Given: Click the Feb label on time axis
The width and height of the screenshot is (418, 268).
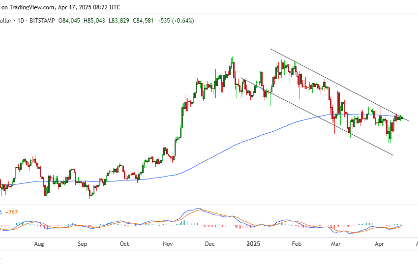Looking at the screenshot, I should 297,244.
